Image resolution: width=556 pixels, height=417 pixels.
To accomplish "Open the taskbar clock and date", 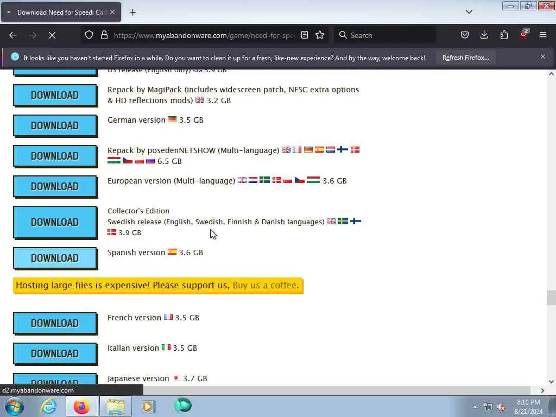I will tap(528, 407).
